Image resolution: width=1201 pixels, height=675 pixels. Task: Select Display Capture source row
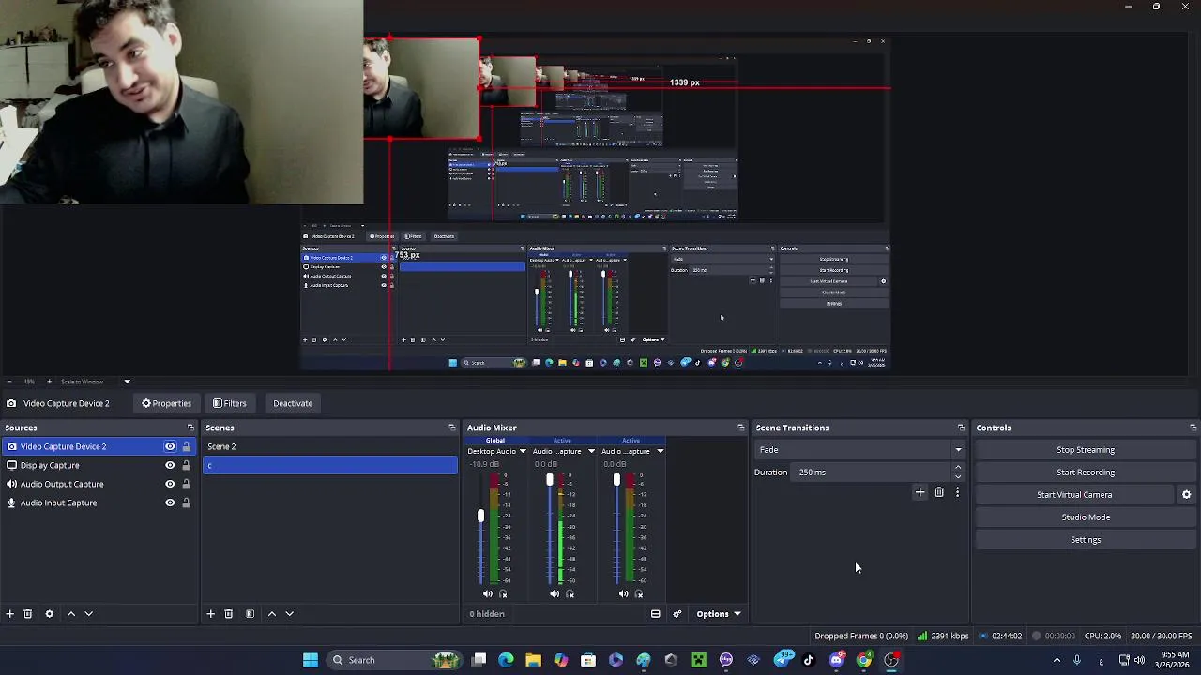coord(99,465)
